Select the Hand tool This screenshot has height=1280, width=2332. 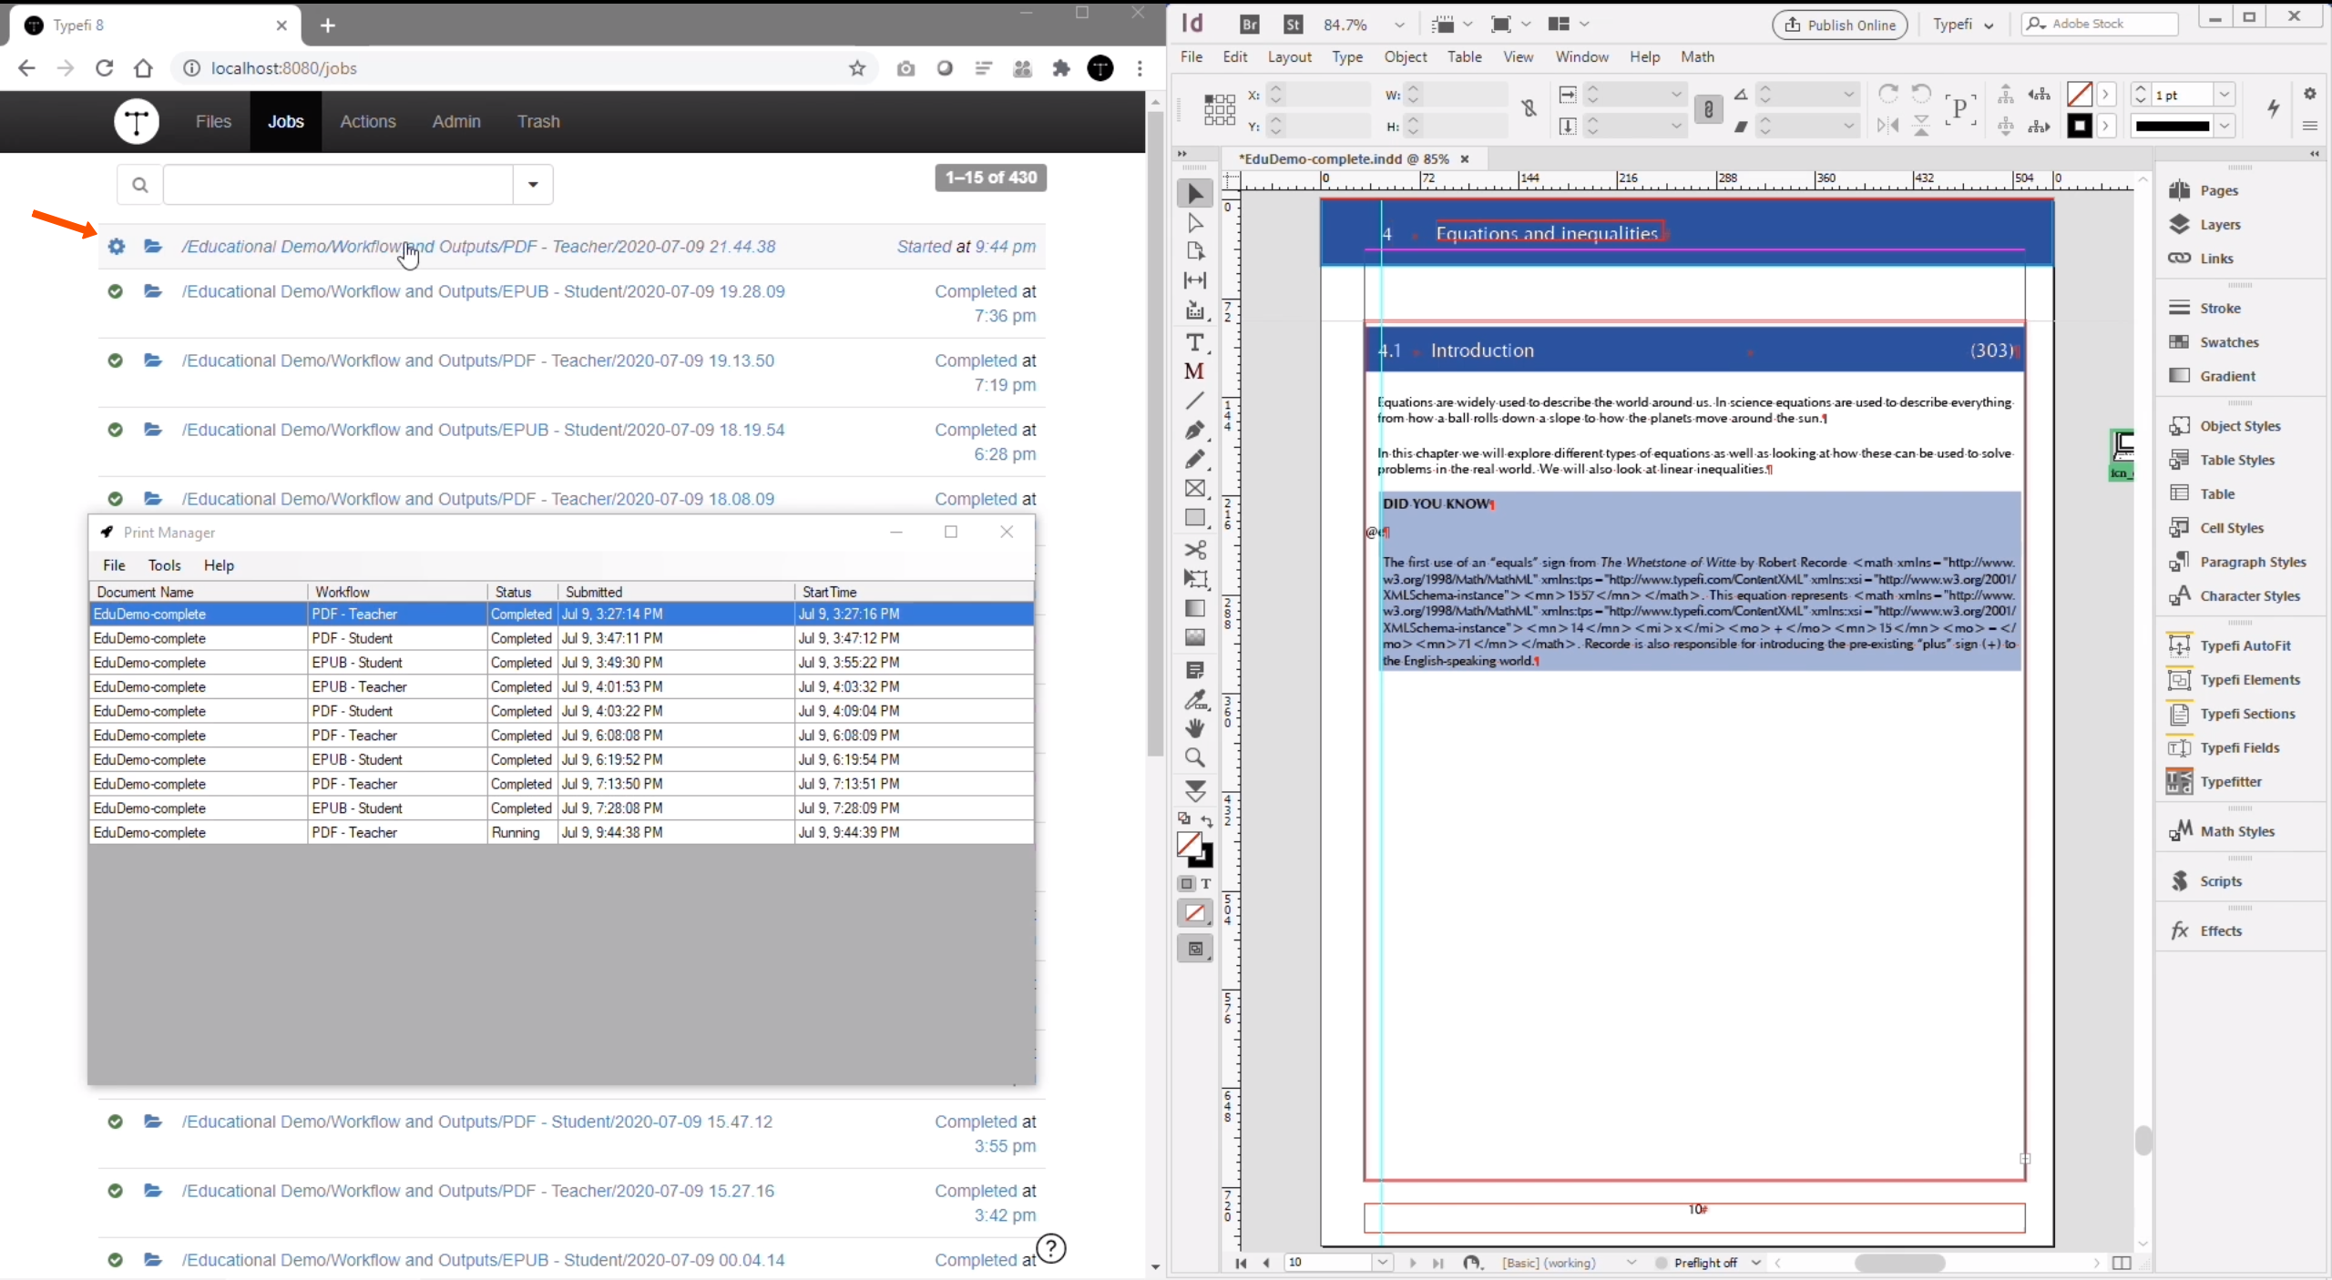coord(1194,728)
